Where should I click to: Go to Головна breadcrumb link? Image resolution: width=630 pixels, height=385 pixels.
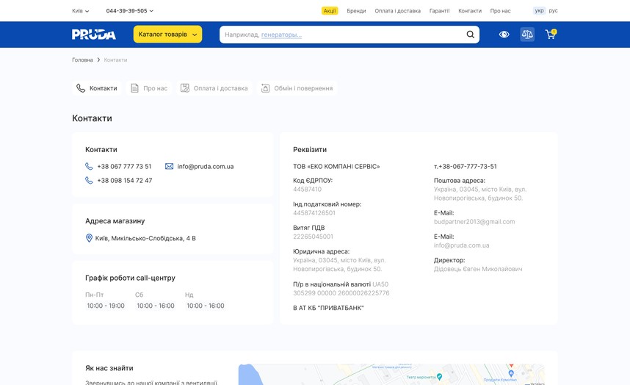[82, 60]
